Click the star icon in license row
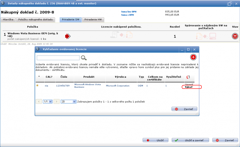The width and height of the screenshot is (240, 147). coord(37,85)
